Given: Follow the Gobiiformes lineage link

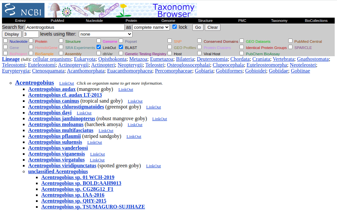Looking at the screenshot, I should pyautogui.click(x=229, y=71).
